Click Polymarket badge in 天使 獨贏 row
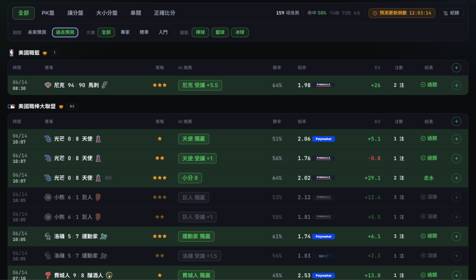 323,139
